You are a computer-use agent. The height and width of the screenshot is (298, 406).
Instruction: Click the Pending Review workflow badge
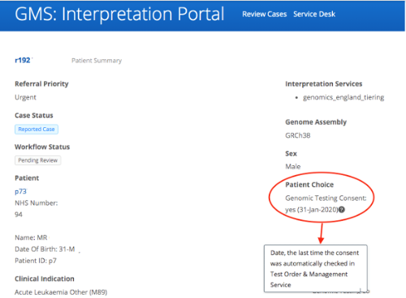(x=38, y=160)
